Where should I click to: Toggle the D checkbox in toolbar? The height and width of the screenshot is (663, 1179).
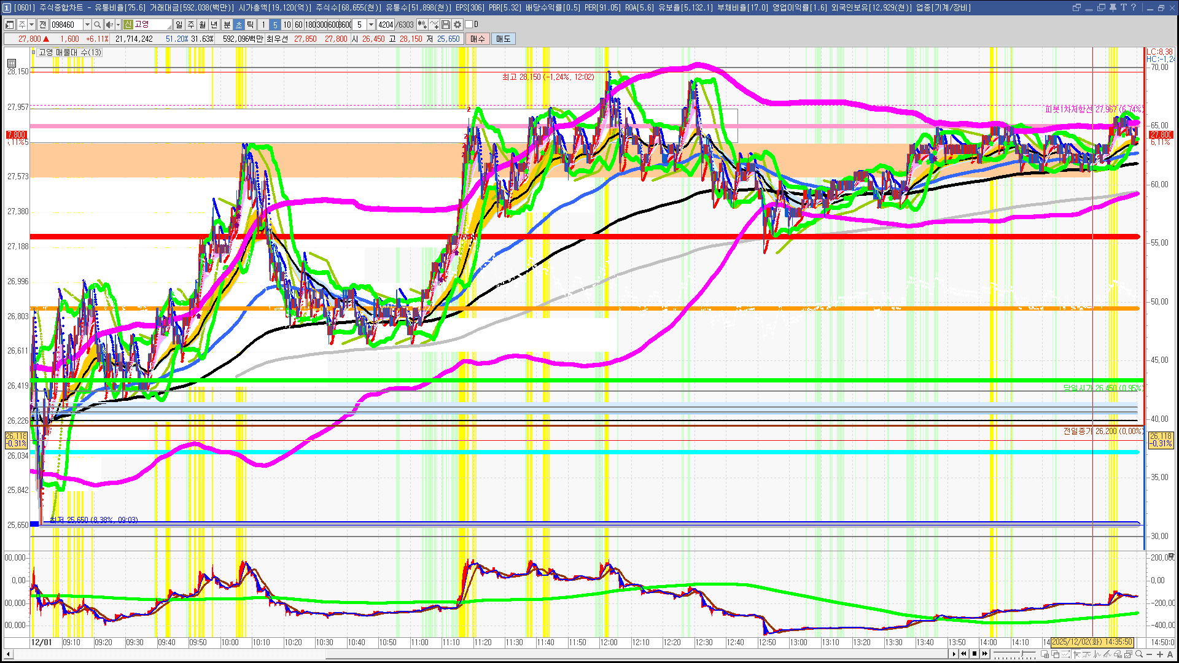pos(469,25)
